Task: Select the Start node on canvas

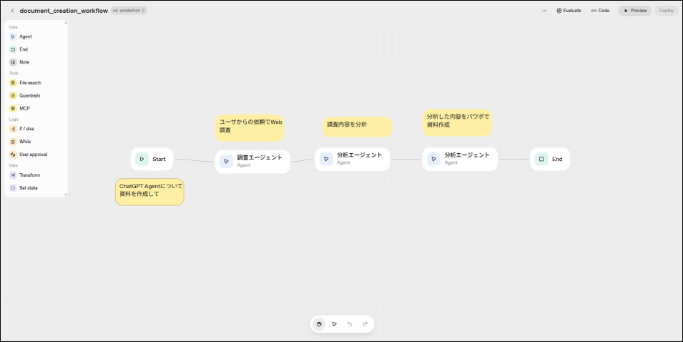Action: pyautogui.click(x=152, y=159)
